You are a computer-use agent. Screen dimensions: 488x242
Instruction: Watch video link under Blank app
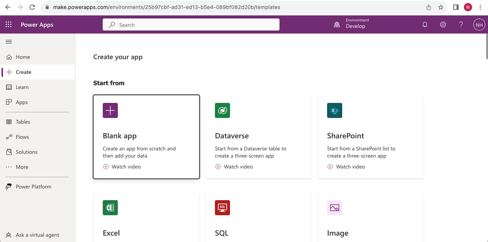tap(126, 167)
